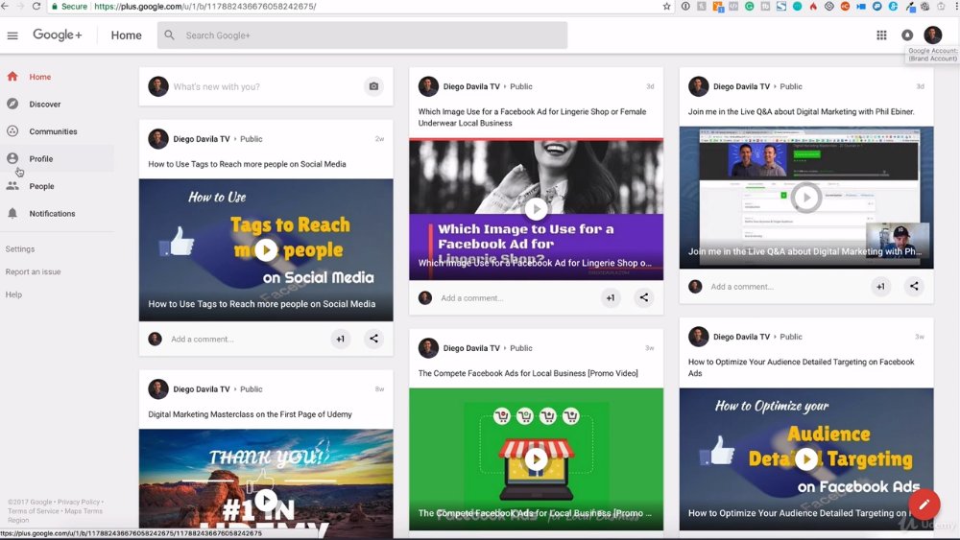960x540 pixels.
Task: Go to Home in sidebar
Action: click(57, 77)
